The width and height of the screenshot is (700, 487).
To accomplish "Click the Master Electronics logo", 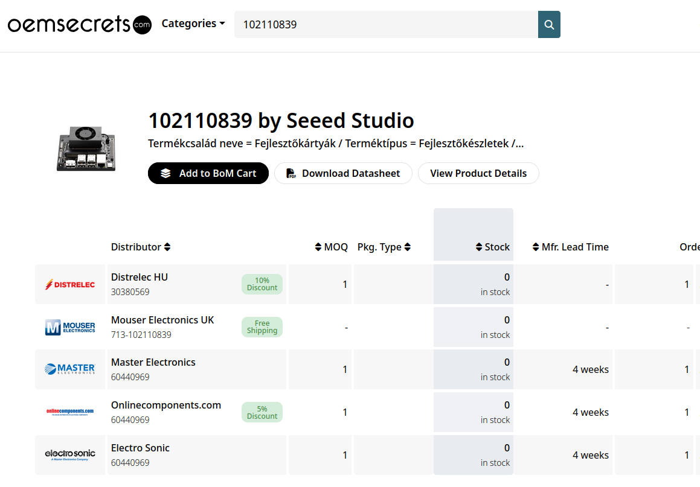I will [70, 369].
